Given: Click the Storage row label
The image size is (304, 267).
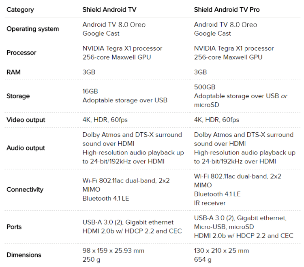Looking at the screenshot, I should tap(18, 96).
